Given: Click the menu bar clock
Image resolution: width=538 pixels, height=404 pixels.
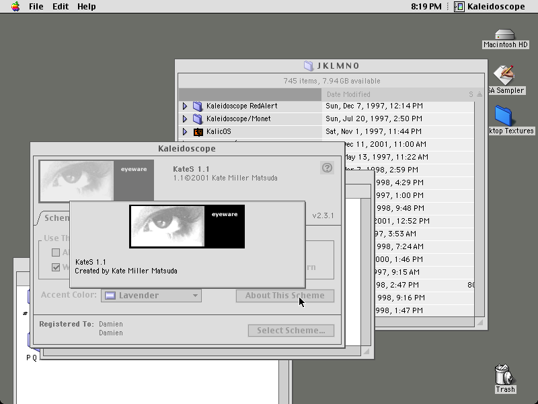Looking at the screenshot, I should pyautogui.click(x=426, y=7).
